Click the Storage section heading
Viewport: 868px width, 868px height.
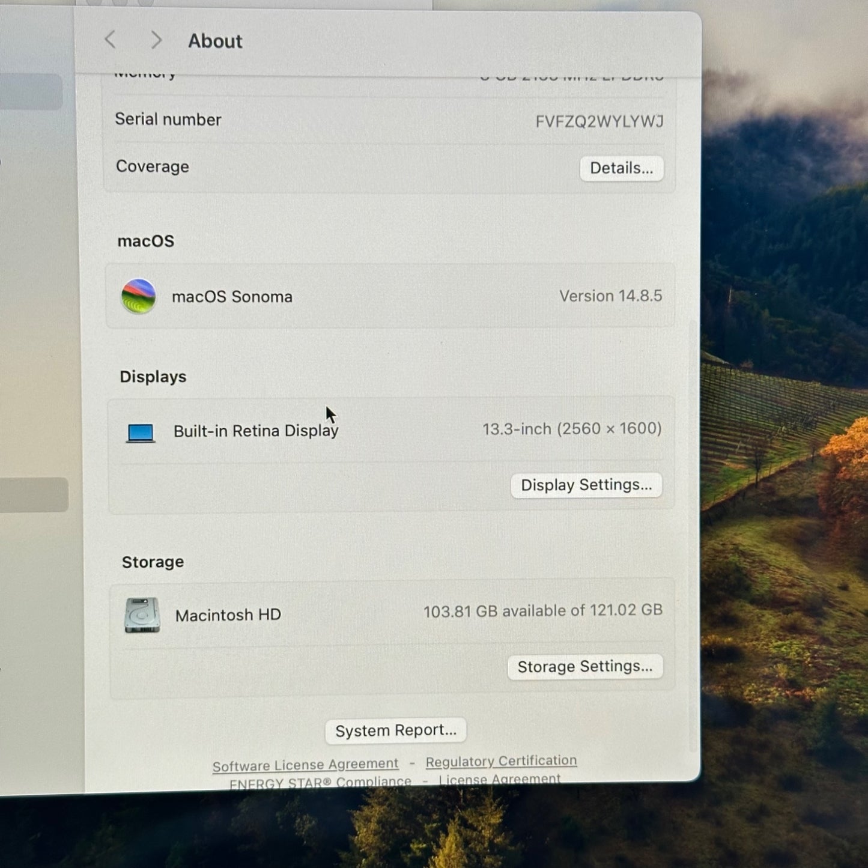(x=153, y=562)
